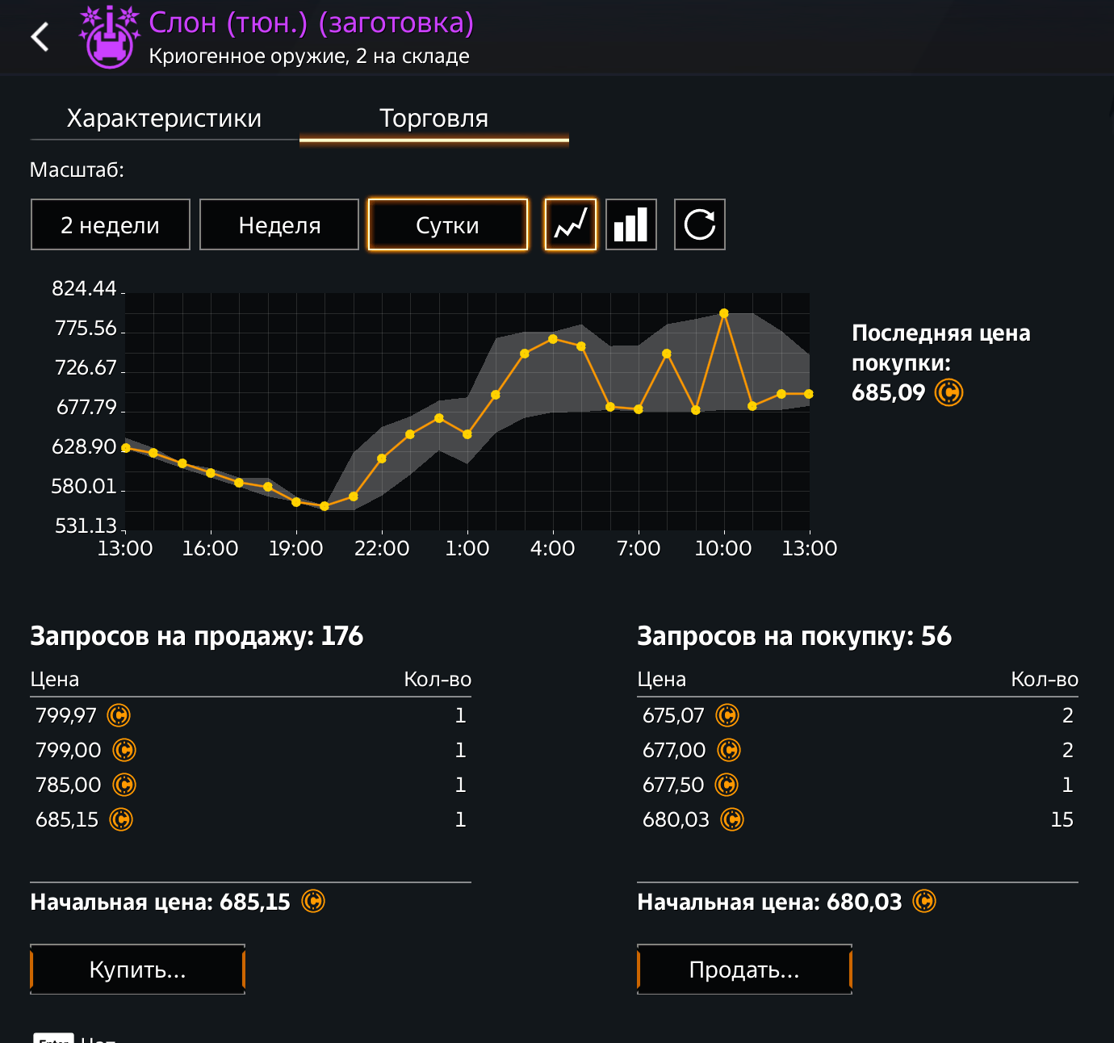
Task: Set chart scale to Неделя
Action: coord(279,224)
